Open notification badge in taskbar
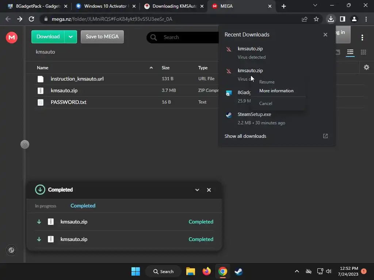This screenshot has height=280, width=374. pos(363,271)
